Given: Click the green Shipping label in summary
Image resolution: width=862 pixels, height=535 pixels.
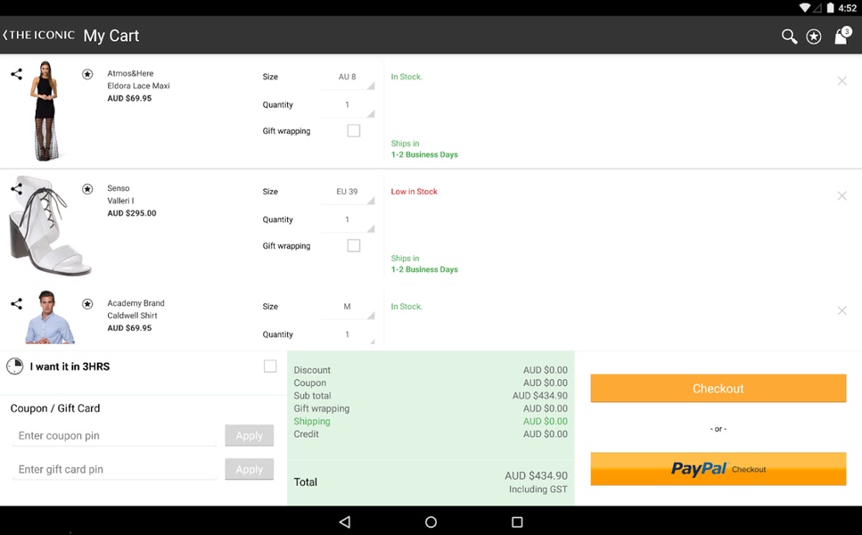Looking at the screenshot, I should (x=312, y=421).
